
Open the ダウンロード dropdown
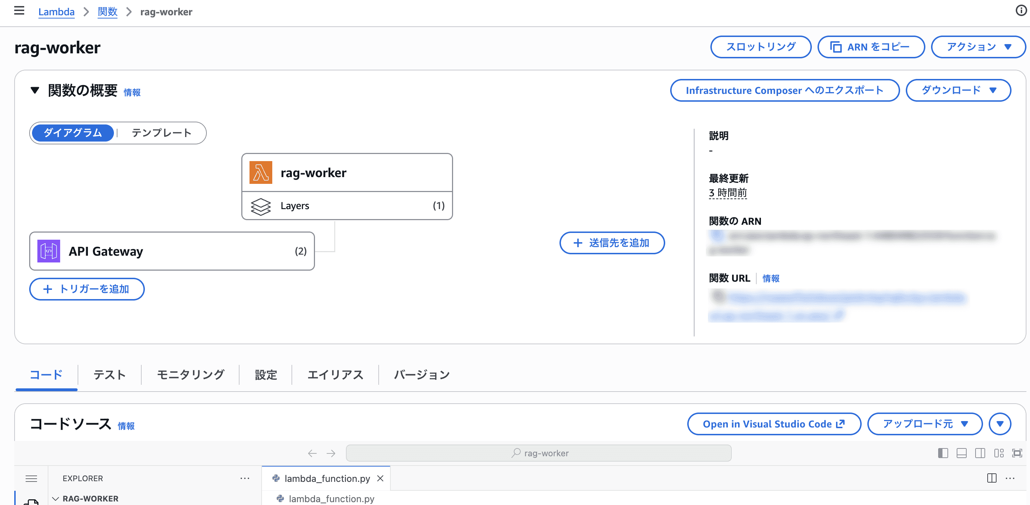pyautogui.click(x=958, y=90)
